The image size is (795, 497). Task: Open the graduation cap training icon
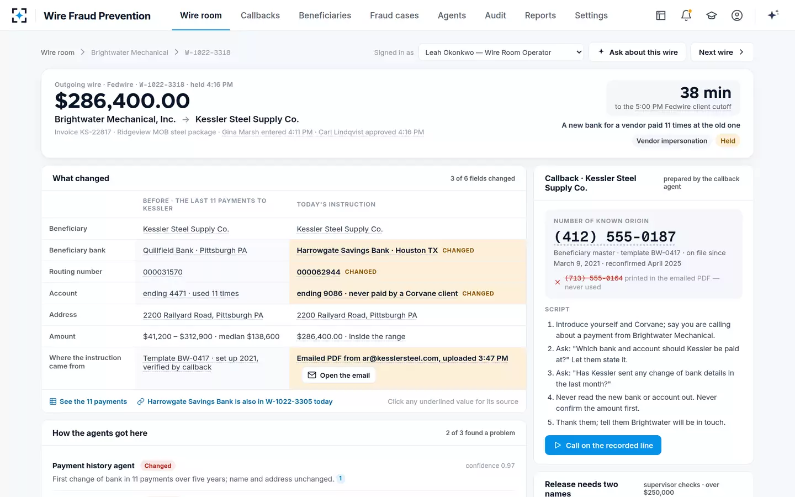[x=712, y=15]
